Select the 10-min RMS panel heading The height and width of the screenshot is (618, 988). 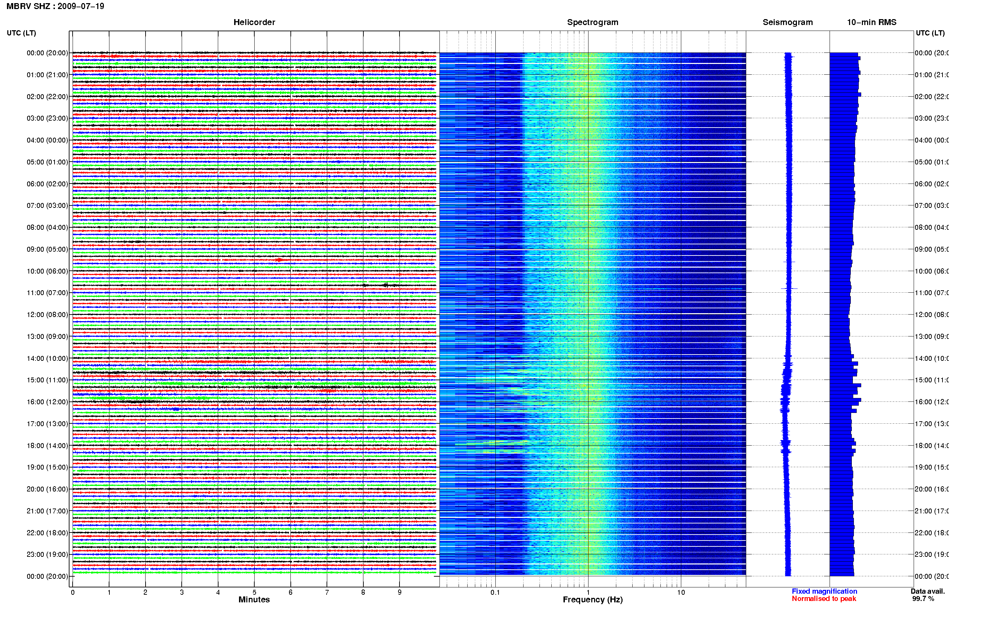click(x=871, y=22)
